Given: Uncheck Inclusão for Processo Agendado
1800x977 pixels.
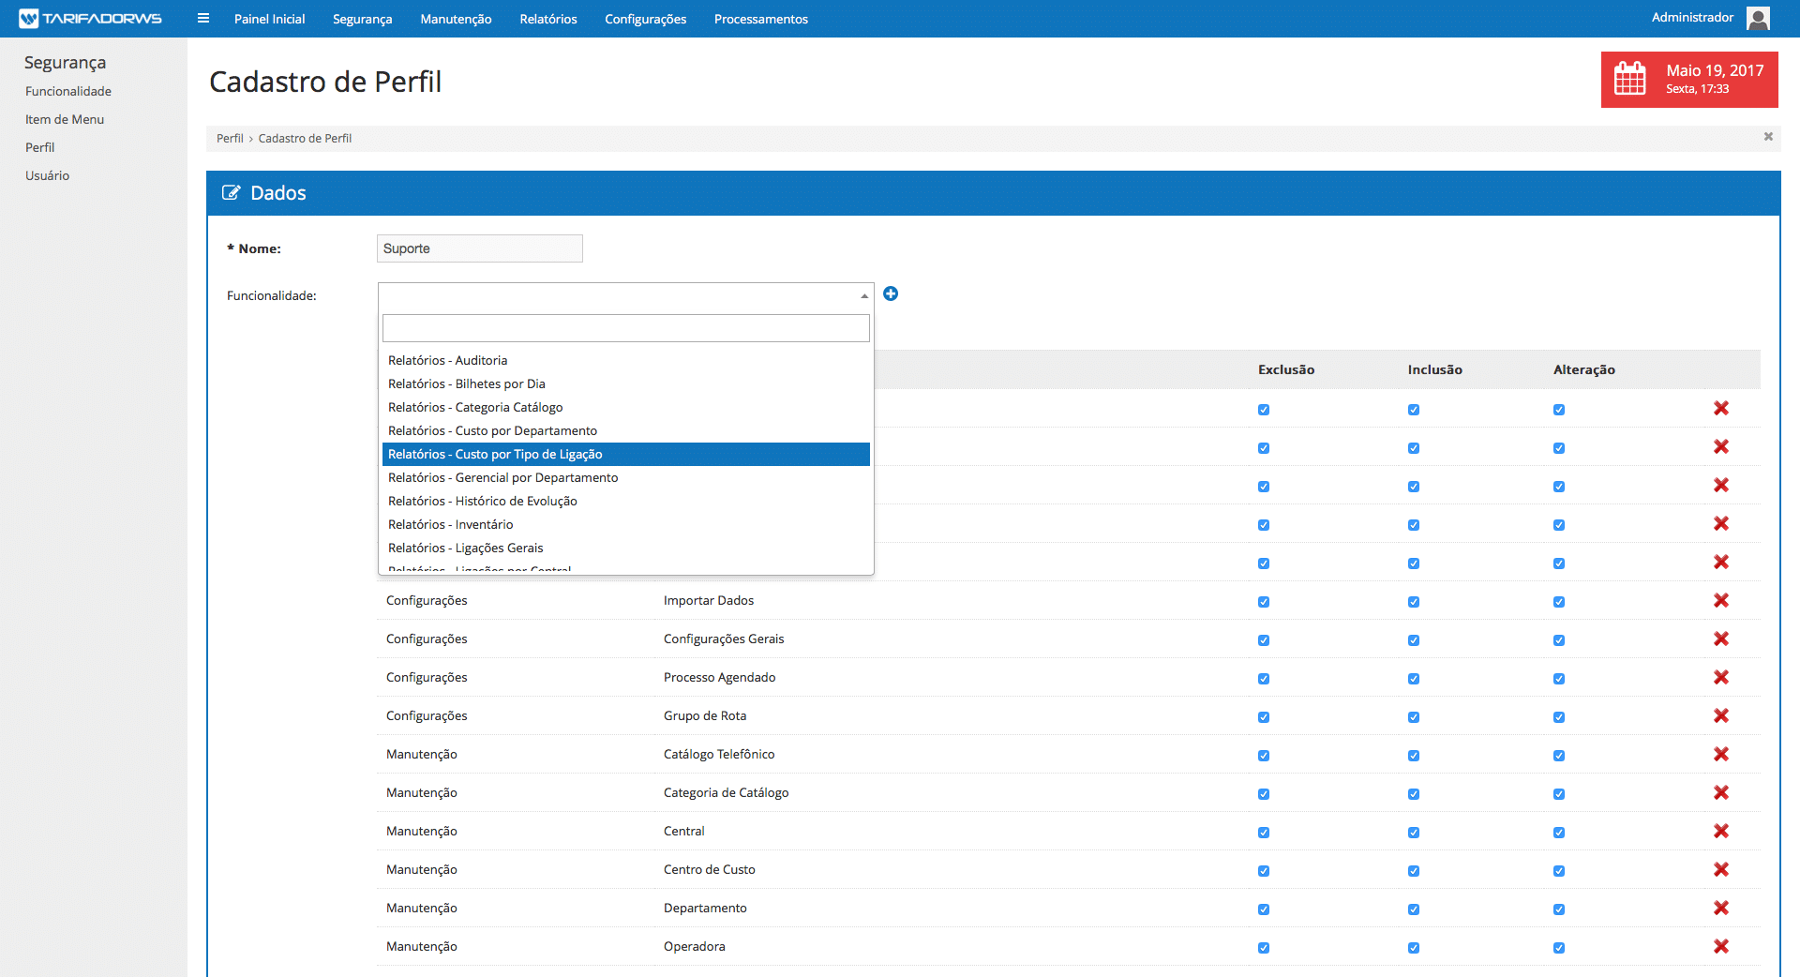Looking at the screenshot, I should click(1414, 679).
